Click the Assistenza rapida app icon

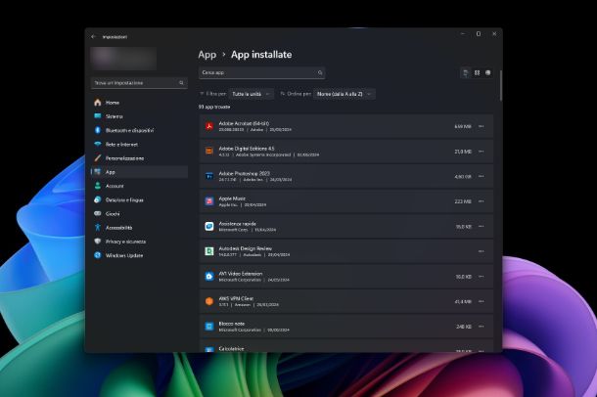pos(209,226)
